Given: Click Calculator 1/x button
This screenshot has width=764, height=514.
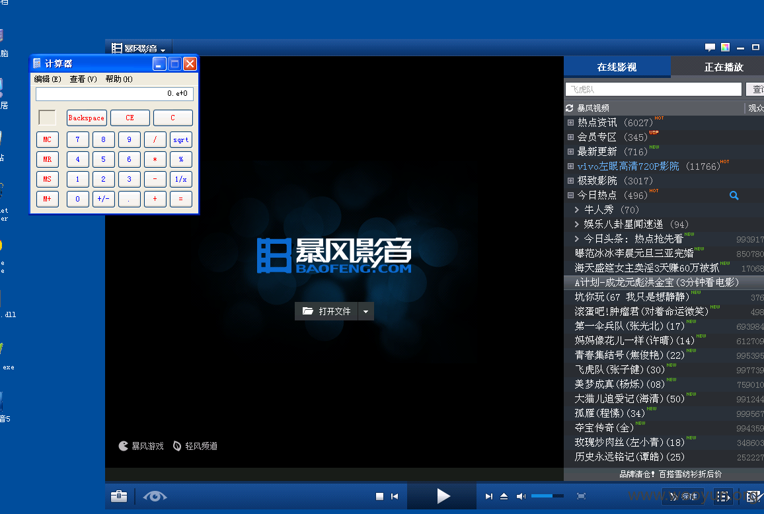Looking at the screenshot, I should point(181,179).
